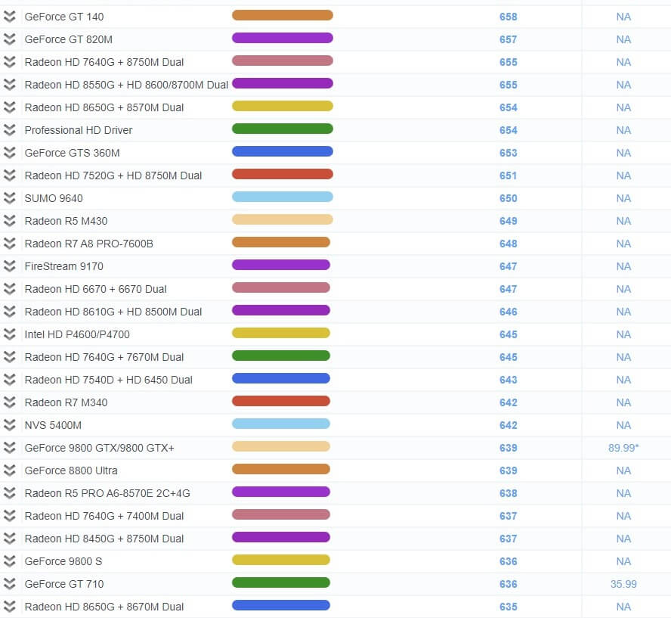Image resolution: width=671 pixels, height=618 pixels.
Task: Click score 657 for GeForce GT 820M
Action: 509,39
